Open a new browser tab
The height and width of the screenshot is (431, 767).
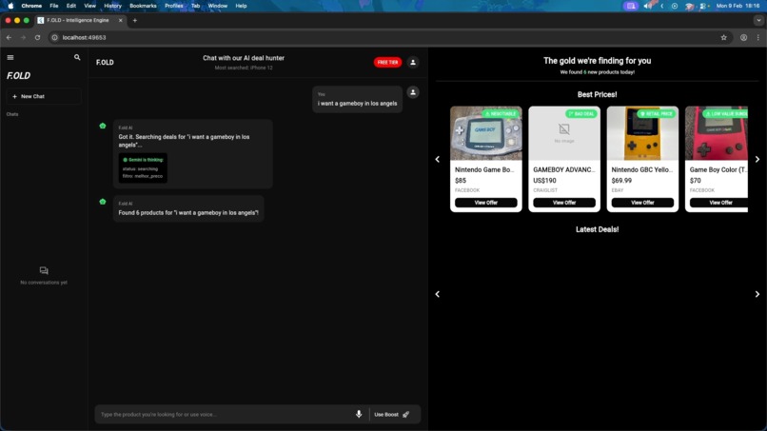coord(135,21)
